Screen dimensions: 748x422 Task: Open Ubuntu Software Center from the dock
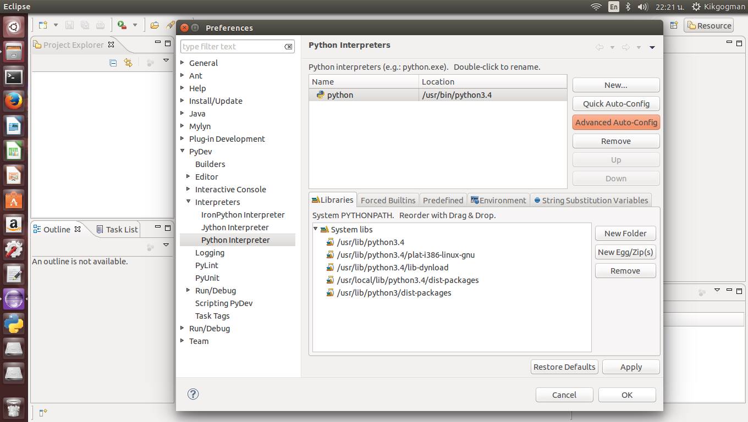[14, 201]
